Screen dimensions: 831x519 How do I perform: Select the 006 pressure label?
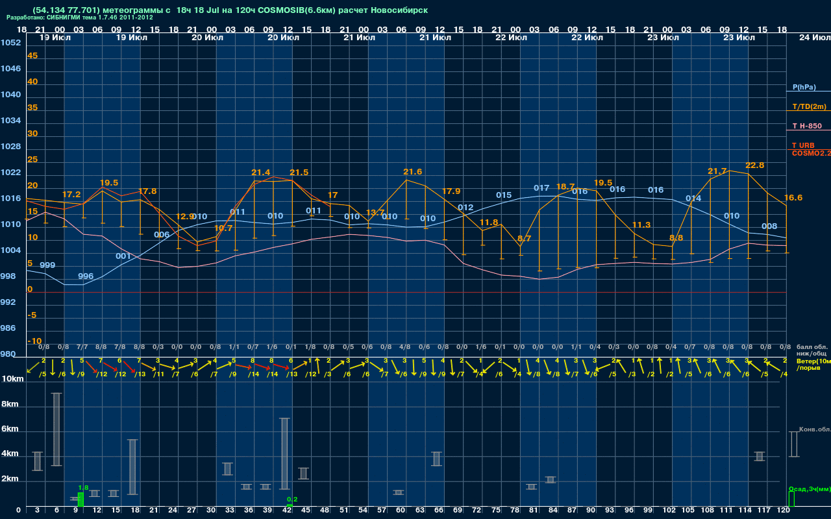click(162, 235)
